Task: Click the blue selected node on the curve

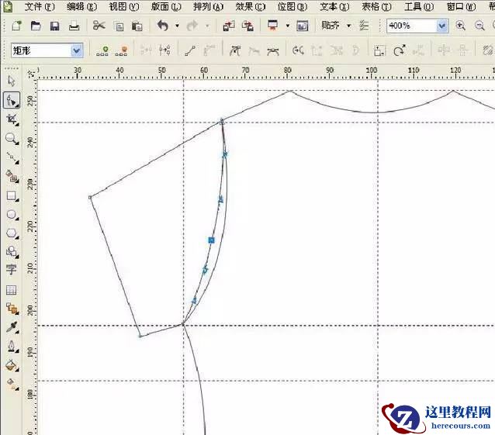Action: 211,240
